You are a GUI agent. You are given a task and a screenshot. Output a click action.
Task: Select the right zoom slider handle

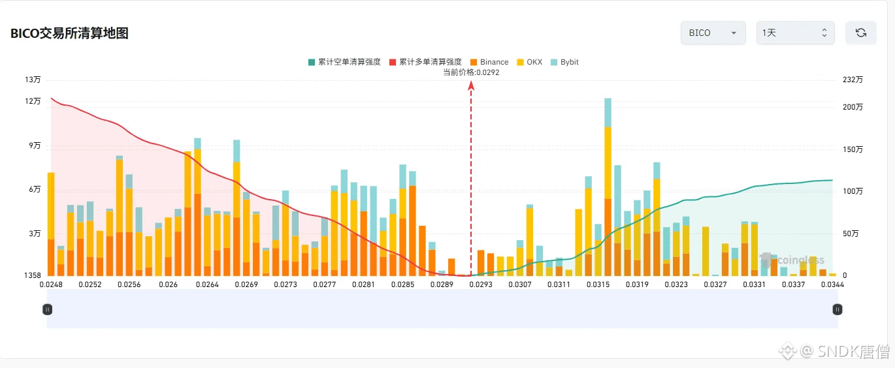coord(838,309)
